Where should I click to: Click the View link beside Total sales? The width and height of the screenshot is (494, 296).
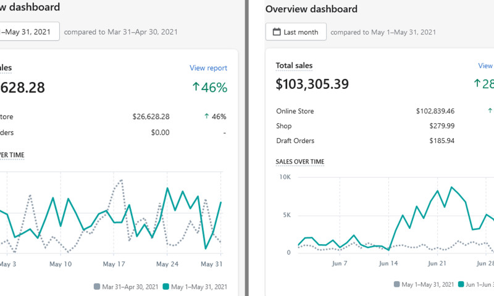click(x=485, y=66)
